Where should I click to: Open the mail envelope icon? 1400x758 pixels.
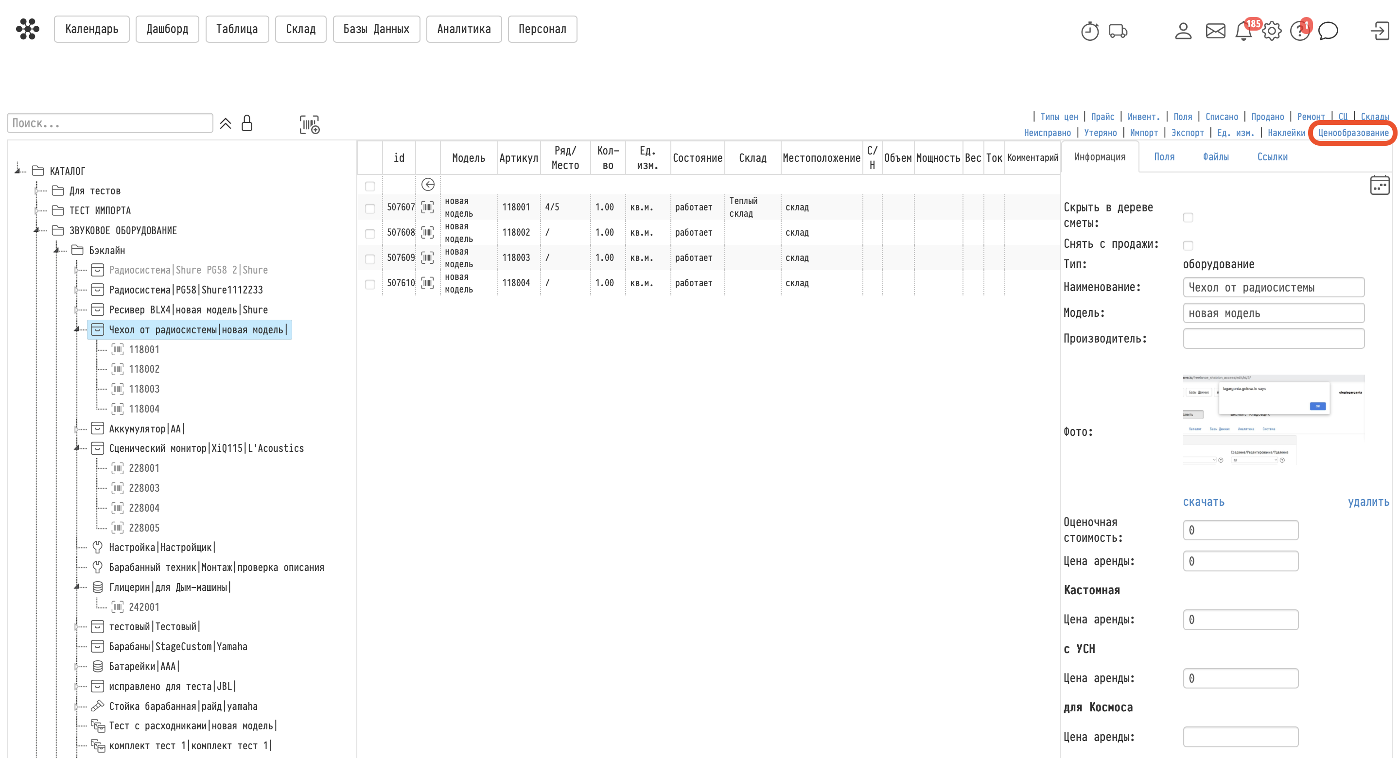(1215, 31)
